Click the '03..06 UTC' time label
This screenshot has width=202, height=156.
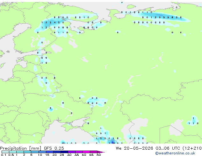click(168, 148)
